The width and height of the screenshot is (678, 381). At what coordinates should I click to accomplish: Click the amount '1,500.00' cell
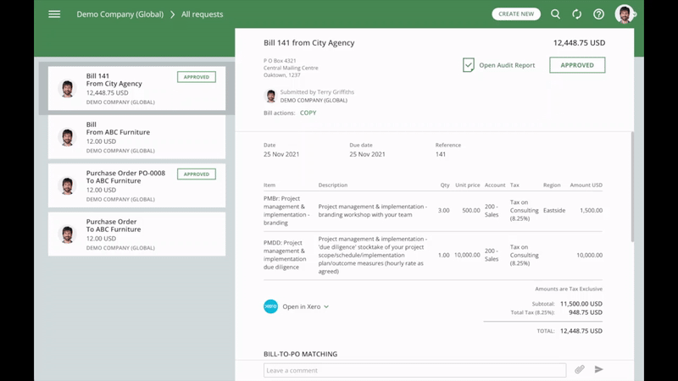click(x=591, y=210)
